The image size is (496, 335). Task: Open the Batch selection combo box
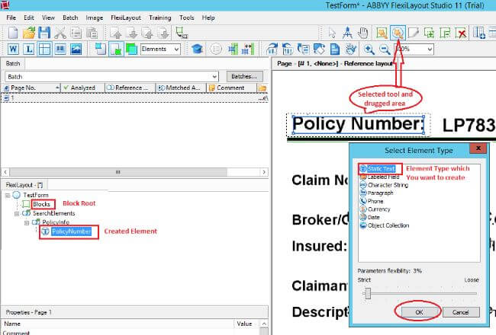pyautogui.click(x=111, y=77)
